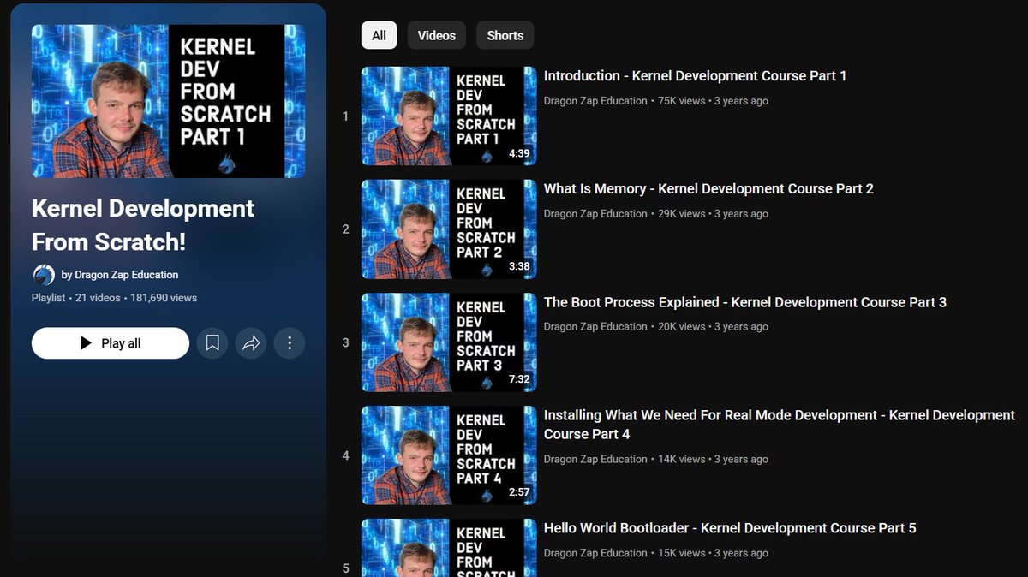The width and height of the screenshot is (1028, 577).
Task: Open 'Installing What We Need For Real Mode Development' title
Action: tap(780, 425)
